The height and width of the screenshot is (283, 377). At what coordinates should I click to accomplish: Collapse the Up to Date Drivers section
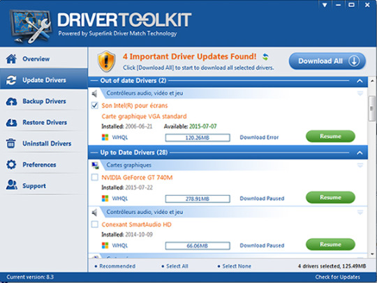click(360, 153)
